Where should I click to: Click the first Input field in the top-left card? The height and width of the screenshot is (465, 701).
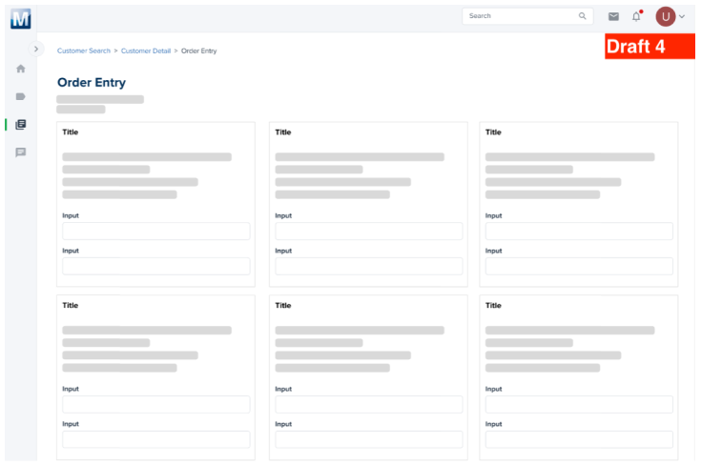(156, 232)
